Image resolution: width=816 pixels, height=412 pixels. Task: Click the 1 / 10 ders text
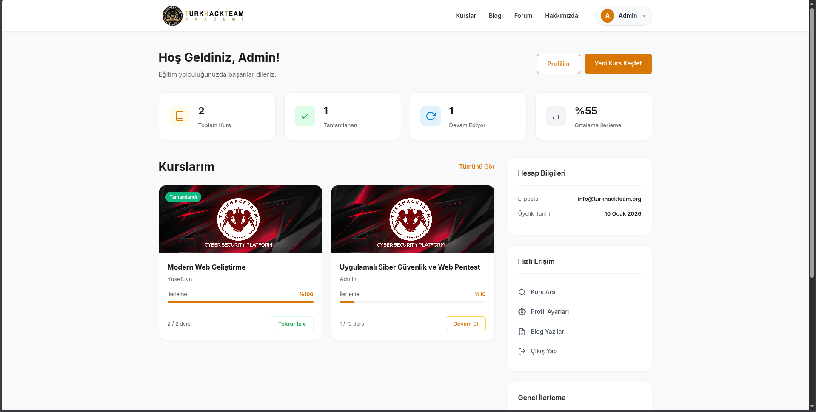click(x=352, y=324)
